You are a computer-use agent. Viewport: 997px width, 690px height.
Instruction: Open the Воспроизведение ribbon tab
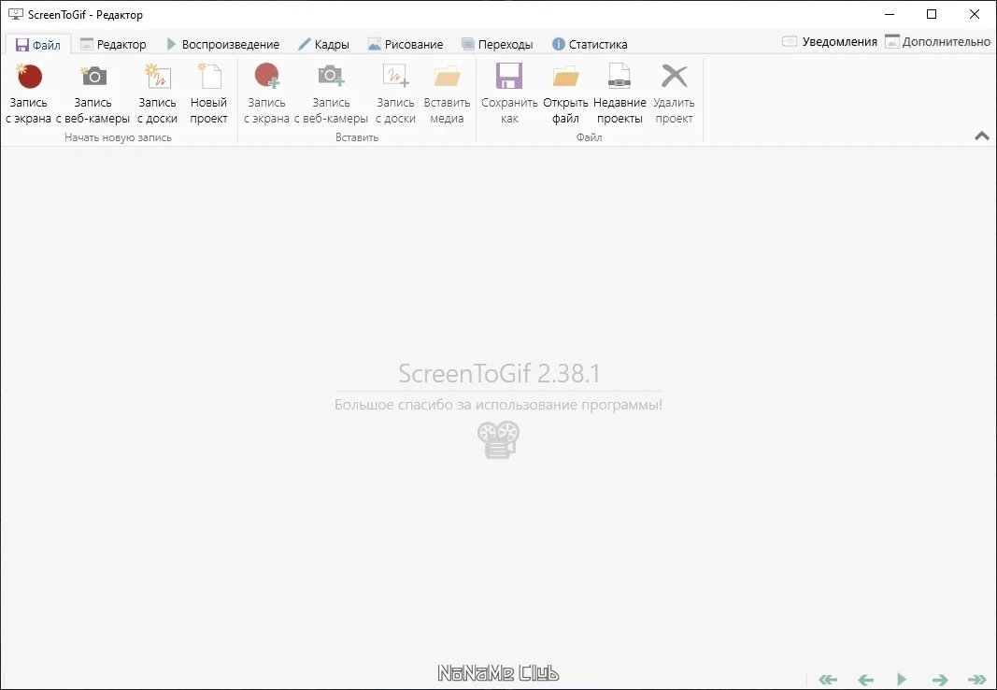tap(223, 45)
